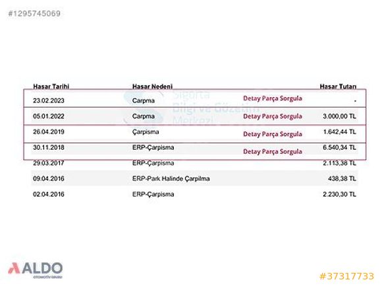The image size is (382, 286).
Task: Select the 05.01.2022 damage date
Action: 49,116
